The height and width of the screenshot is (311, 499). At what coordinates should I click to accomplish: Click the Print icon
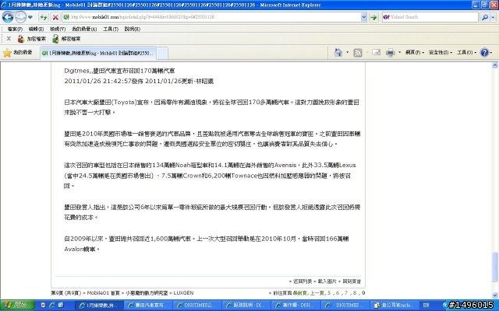point(391,52)
